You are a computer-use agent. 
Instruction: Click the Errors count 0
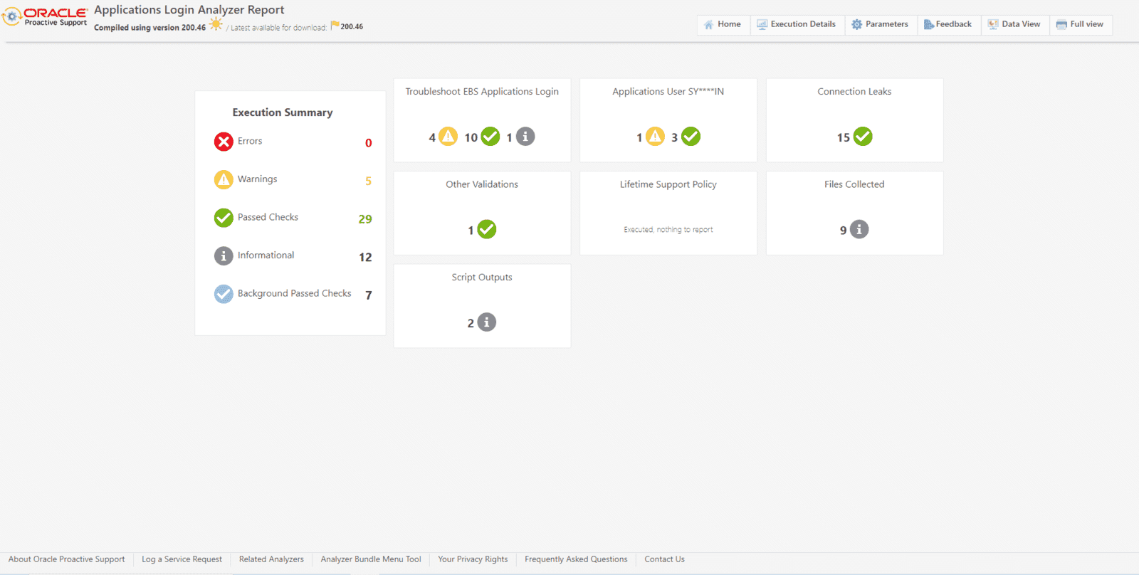point(368,143)
